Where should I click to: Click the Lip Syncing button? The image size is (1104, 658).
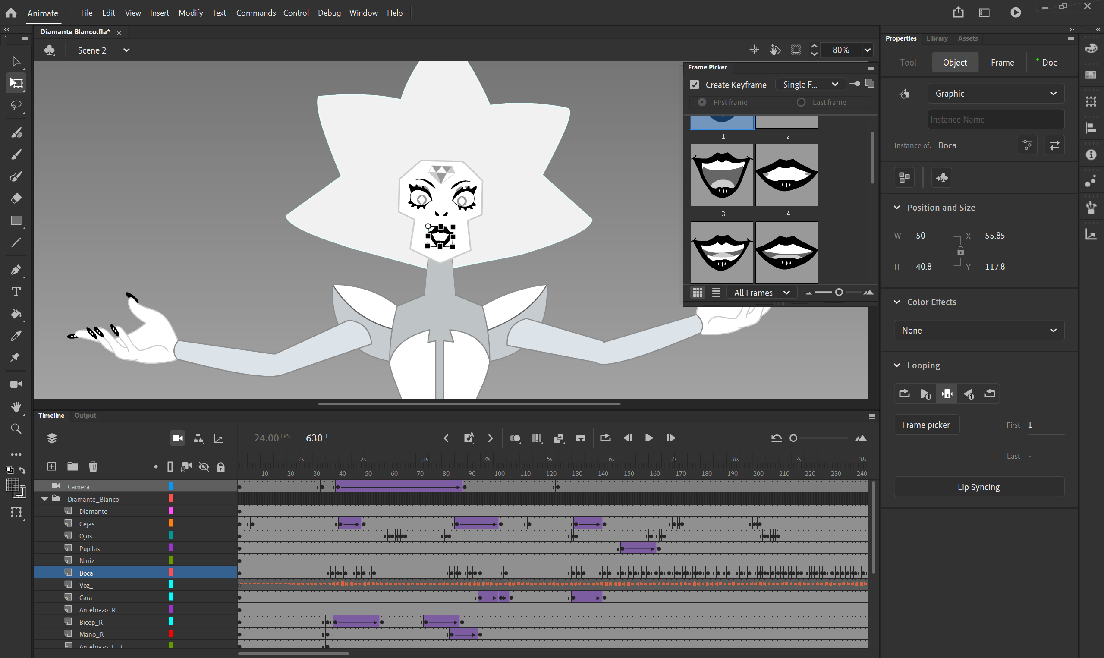pyautogui.click(x=978, y=487)
